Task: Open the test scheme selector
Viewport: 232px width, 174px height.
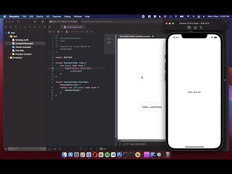Action: [53, 21]
